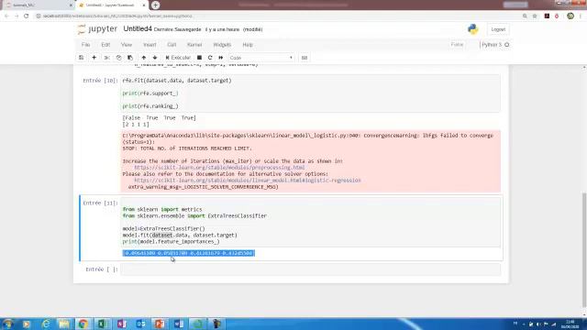The width and height of the screenshot is (587, 330).
Task: Click into the Entrée [11] code cell
Action: pos(311,222)
